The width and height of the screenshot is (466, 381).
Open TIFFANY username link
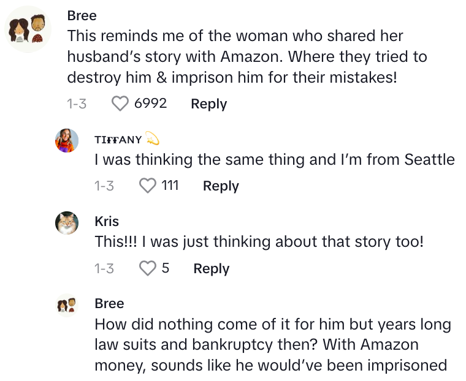tap(118, 140)
